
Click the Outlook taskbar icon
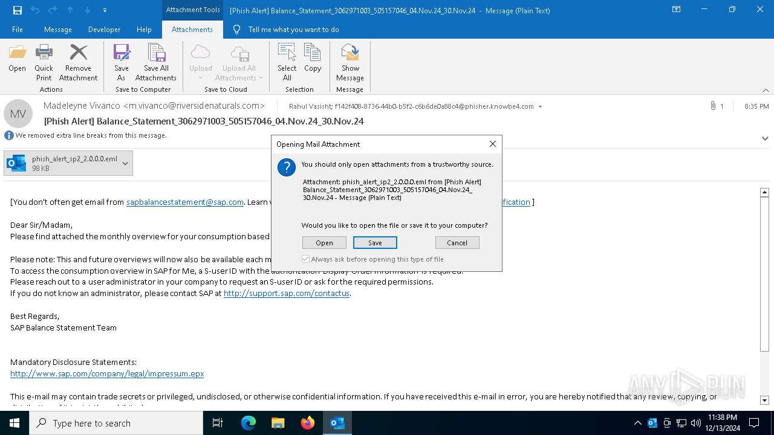click(337, 423)
